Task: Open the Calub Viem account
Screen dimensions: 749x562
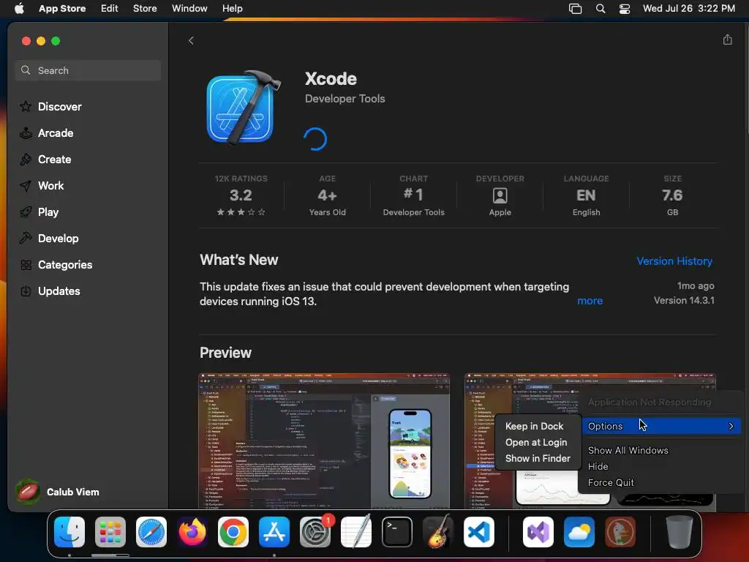Action: point(57,492)
